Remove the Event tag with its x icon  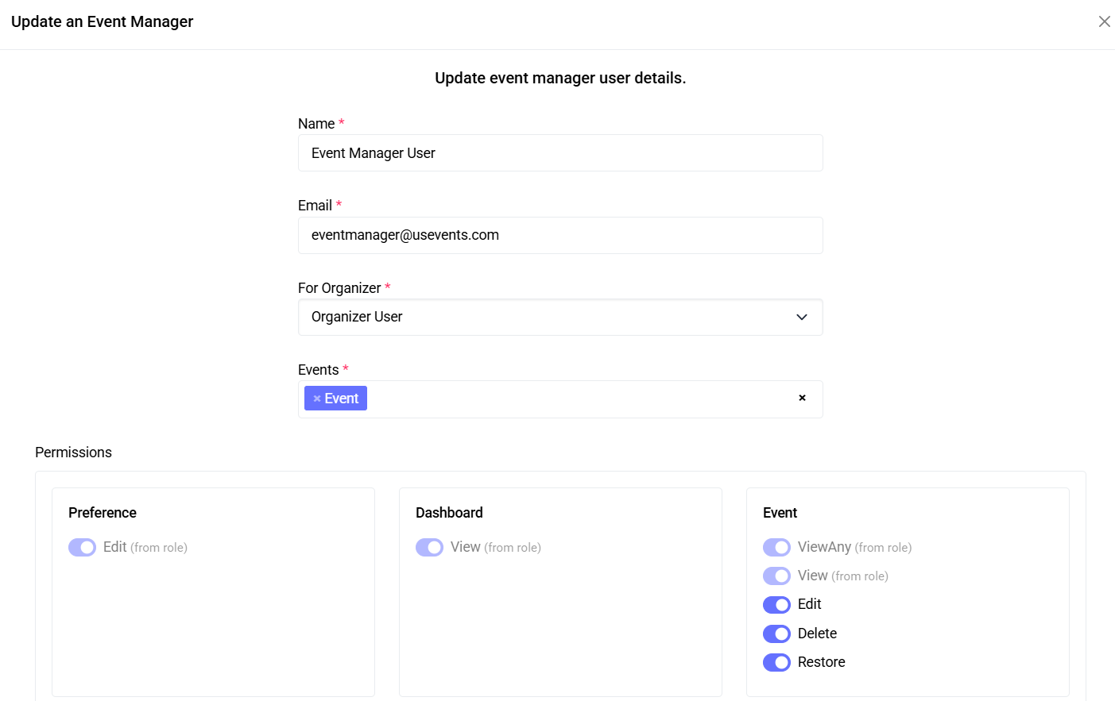[316, 398]
